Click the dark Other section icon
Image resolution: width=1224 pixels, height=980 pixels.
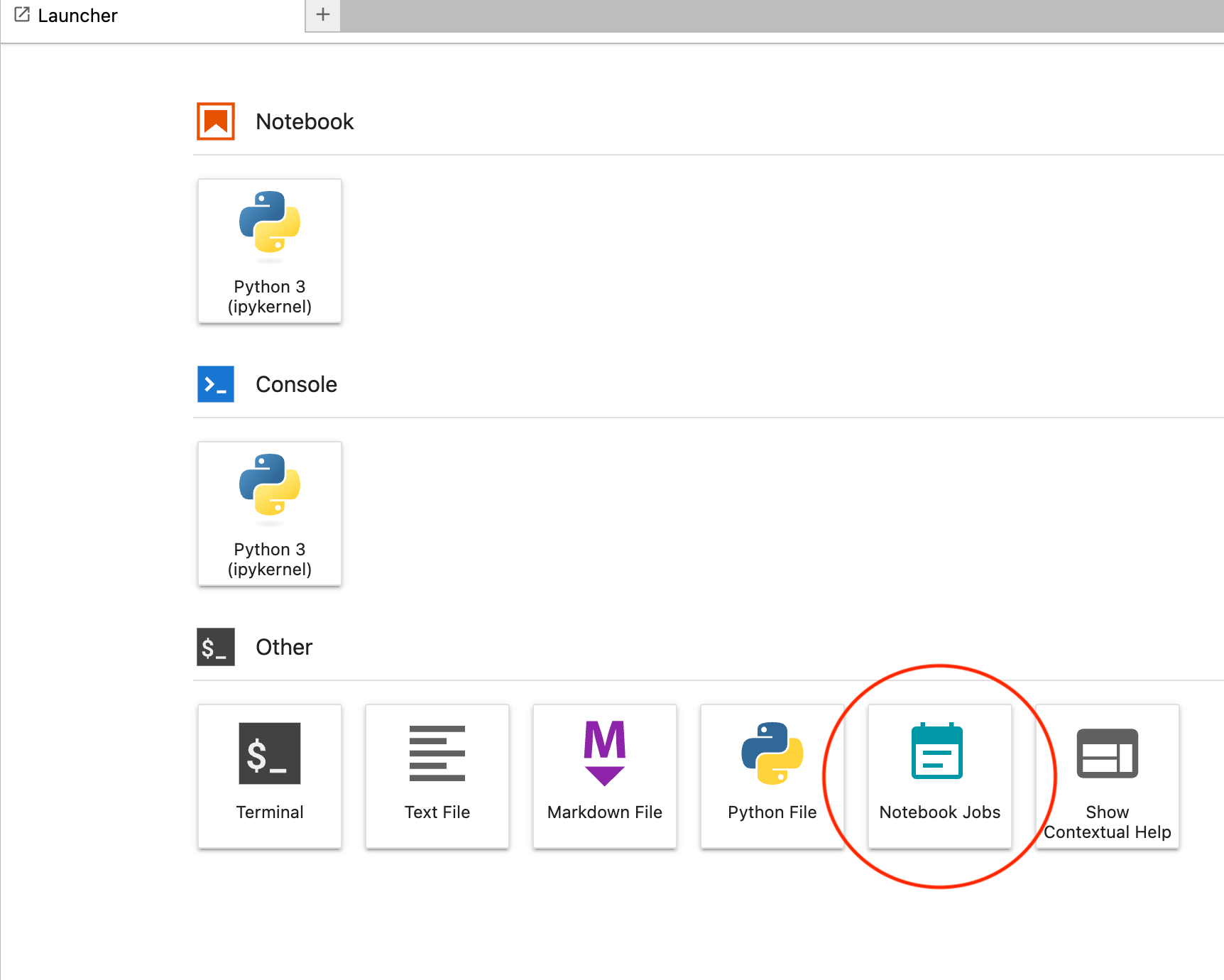[216, 647]
